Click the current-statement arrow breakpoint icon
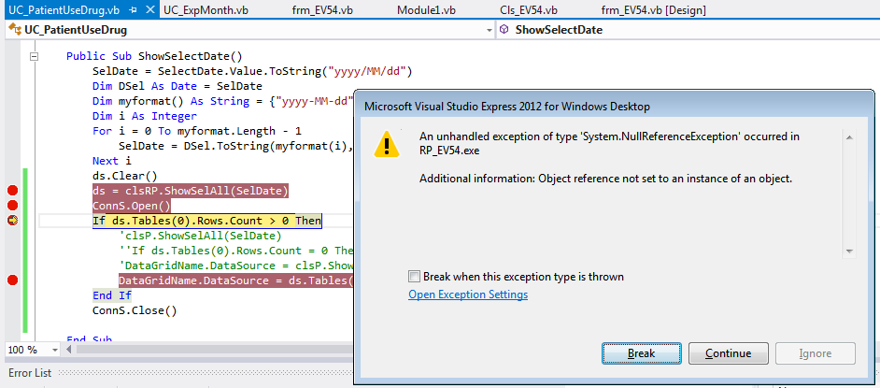Viewport: 880px width, 388px height. (x=12, y=221)
